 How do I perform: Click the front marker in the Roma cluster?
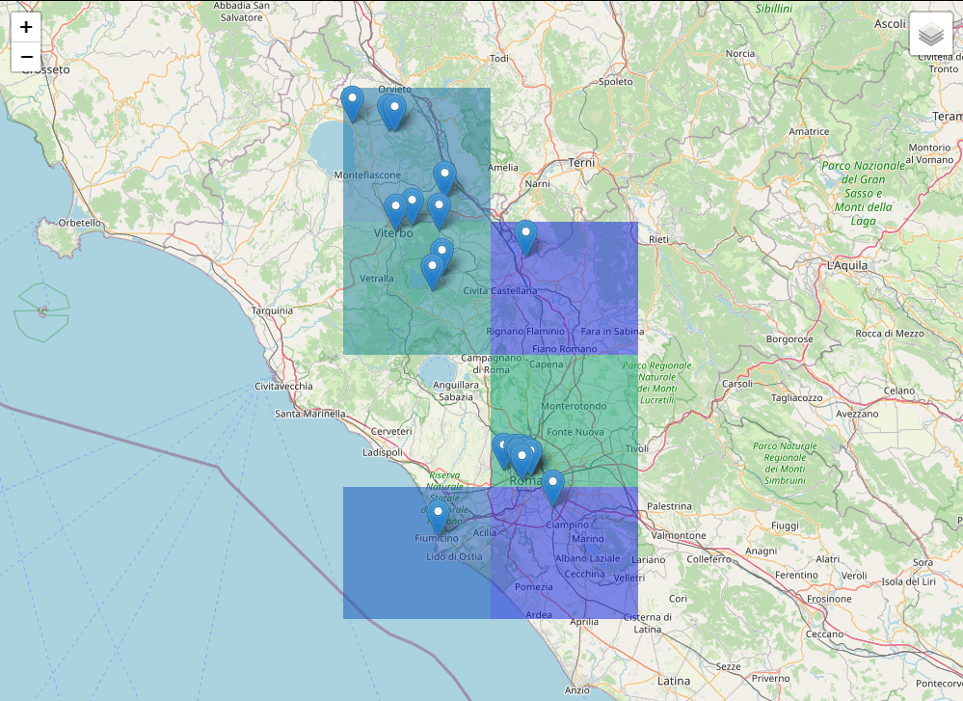pyautogui.click(x=522, y=462)
